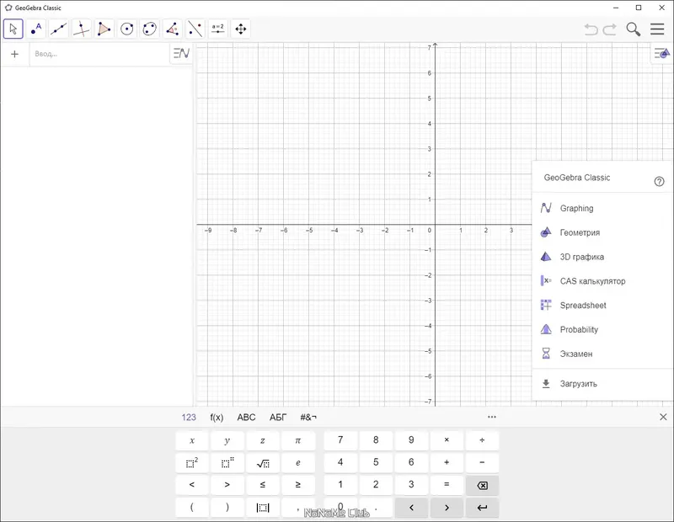Image resolution: width=674 pixels, height=522 pixels.
Task: Tap the multiplication × key
Action: click(x=447, y=440)
